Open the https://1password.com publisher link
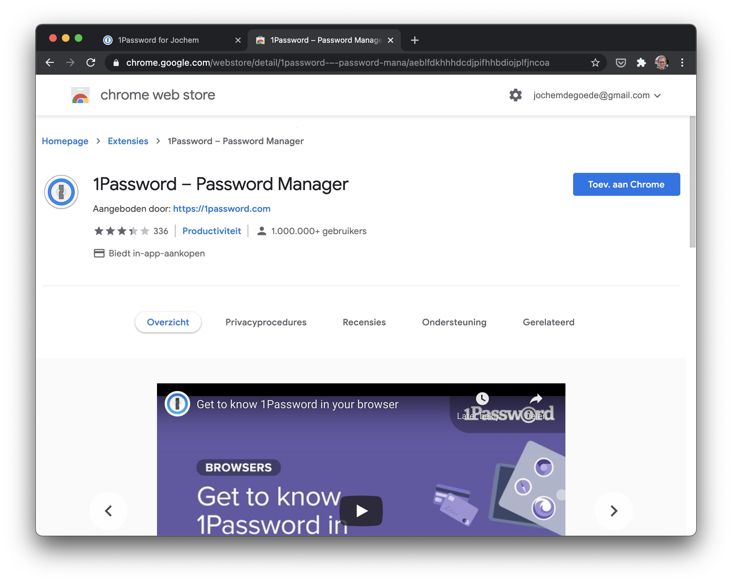The image size is (732, 583). (x=222, y=209)
